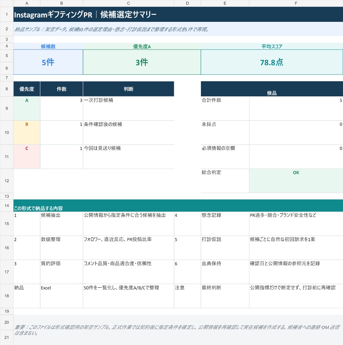Click the 件数 table header cell
Image resolution: width=343 pixels, height=345 pixels.
[61, 89]
